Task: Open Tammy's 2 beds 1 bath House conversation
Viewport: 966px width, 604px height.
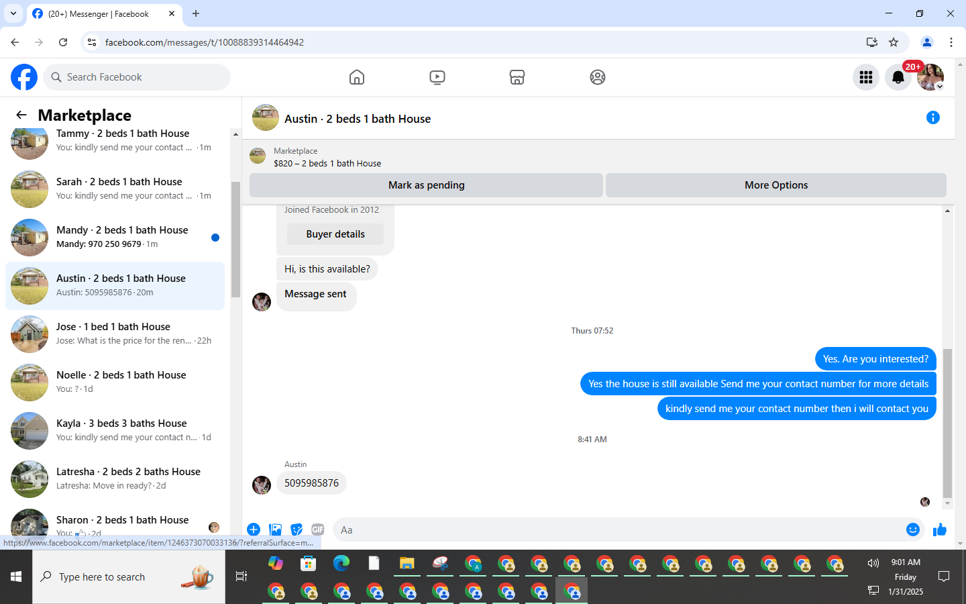Action: pyautogui.click(x=115, y=141)
